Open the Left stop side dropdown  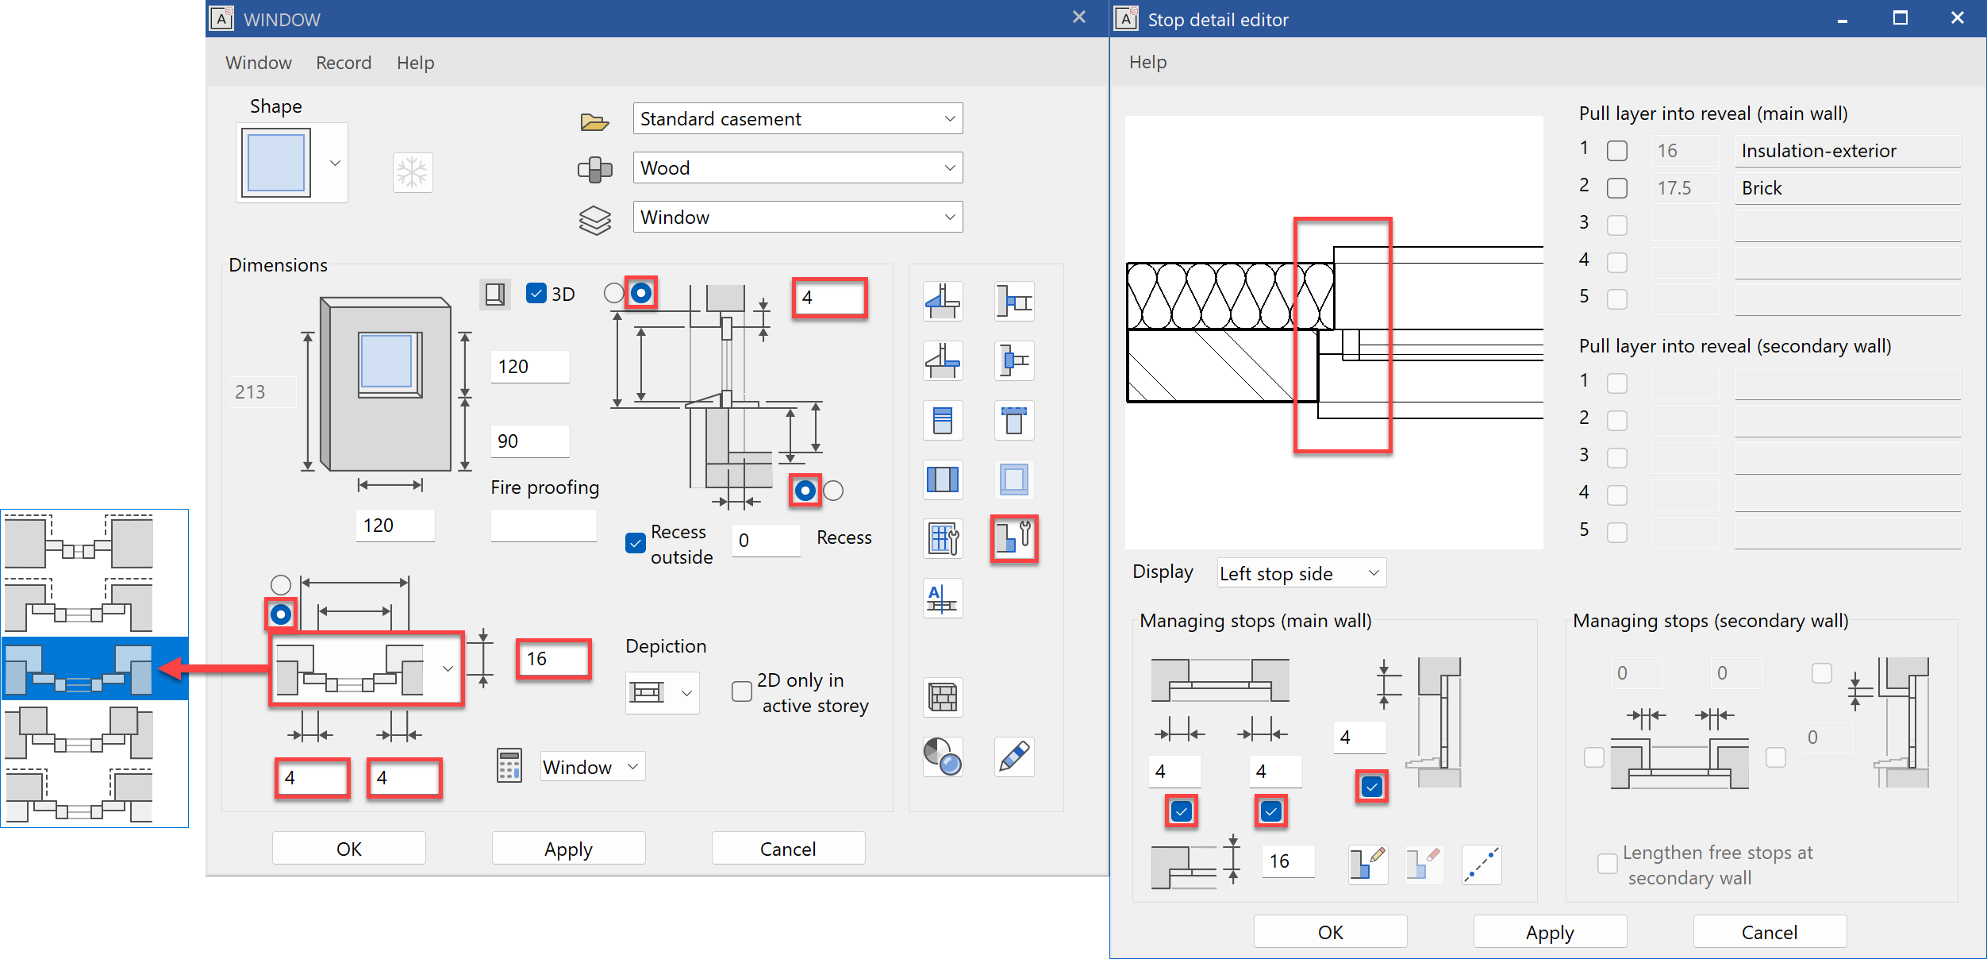1301,573
